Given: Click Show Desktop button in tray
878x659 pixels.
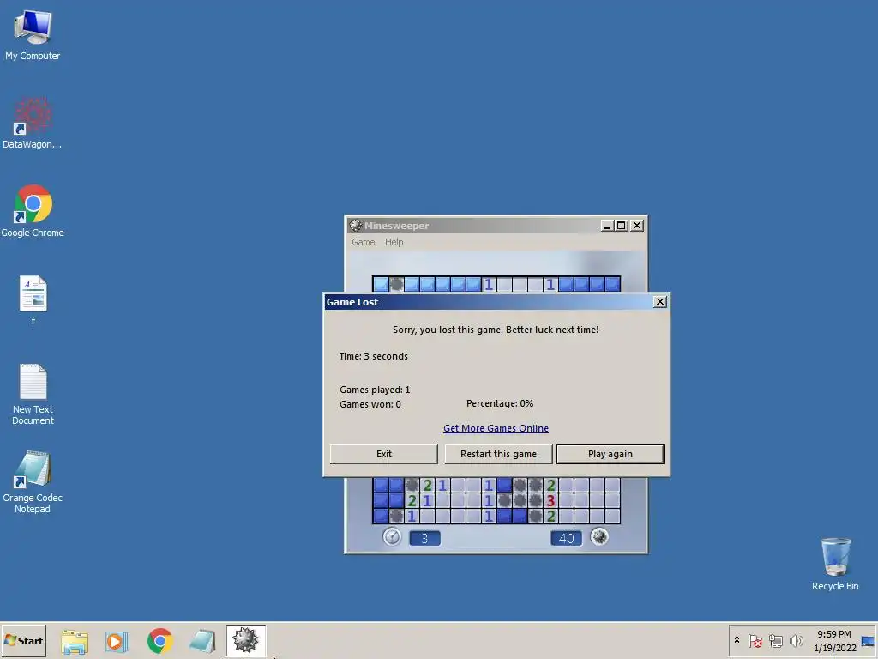Looking at the screenshot, I should pos(869,640).
